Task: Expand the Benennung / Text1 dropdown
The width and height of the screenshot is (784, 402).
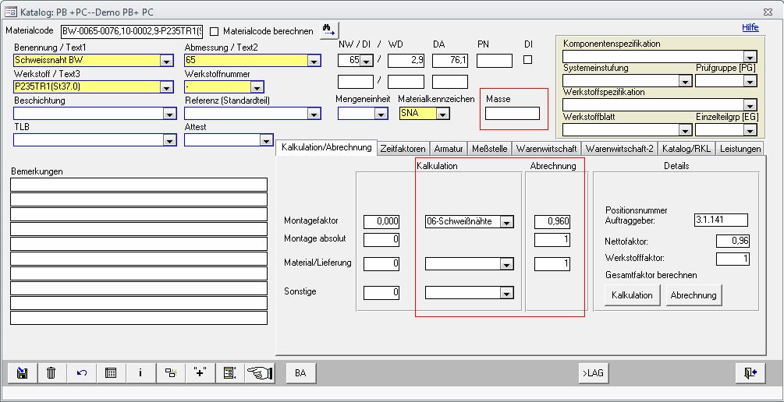Action: (166, 61)
